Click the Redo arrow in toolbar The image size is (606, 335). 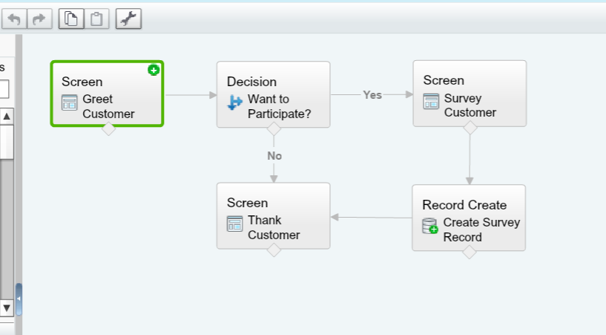40,19
